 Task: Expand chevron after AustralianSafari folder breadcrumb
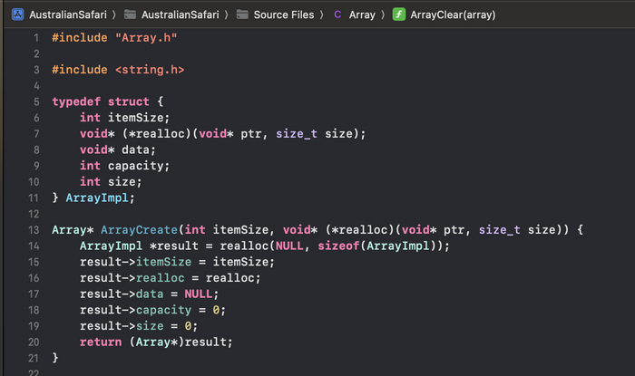227,14
